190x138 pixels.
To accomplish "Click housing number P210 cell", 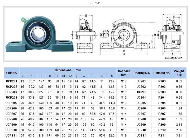I will coord(162,130).
